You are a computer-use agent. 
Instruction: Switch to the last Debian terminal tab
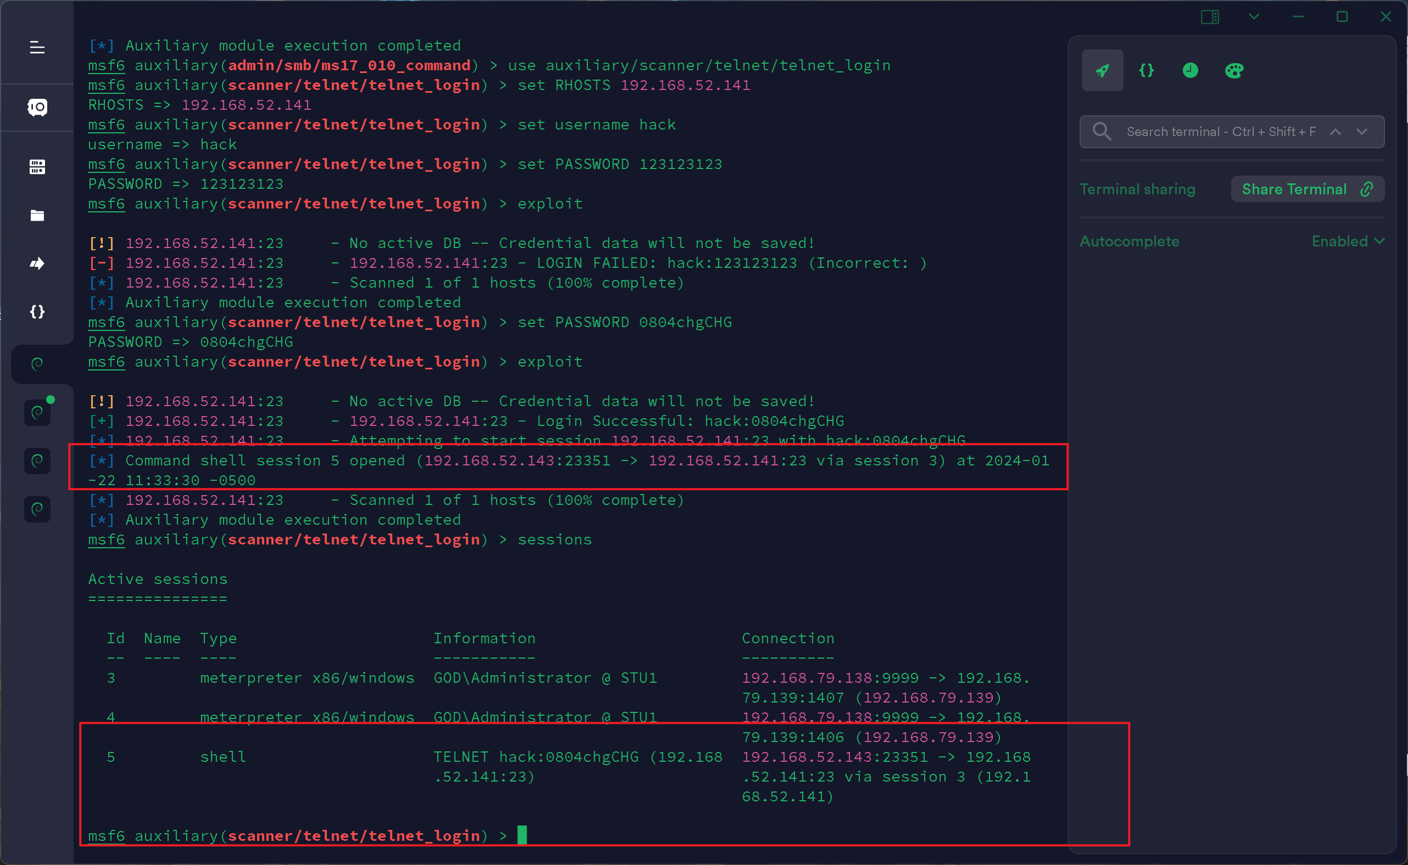[x=37, y=509]
